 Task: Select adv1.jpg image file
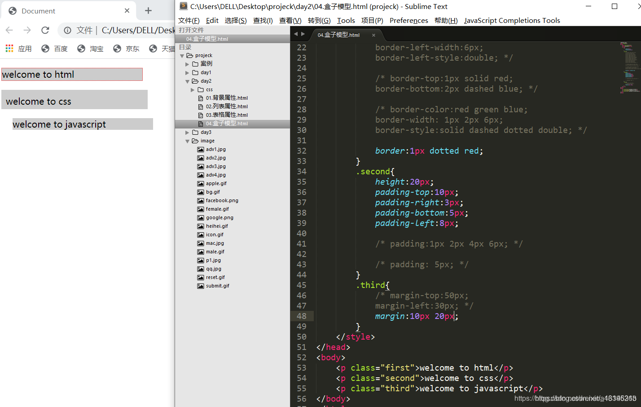point(216,150)
